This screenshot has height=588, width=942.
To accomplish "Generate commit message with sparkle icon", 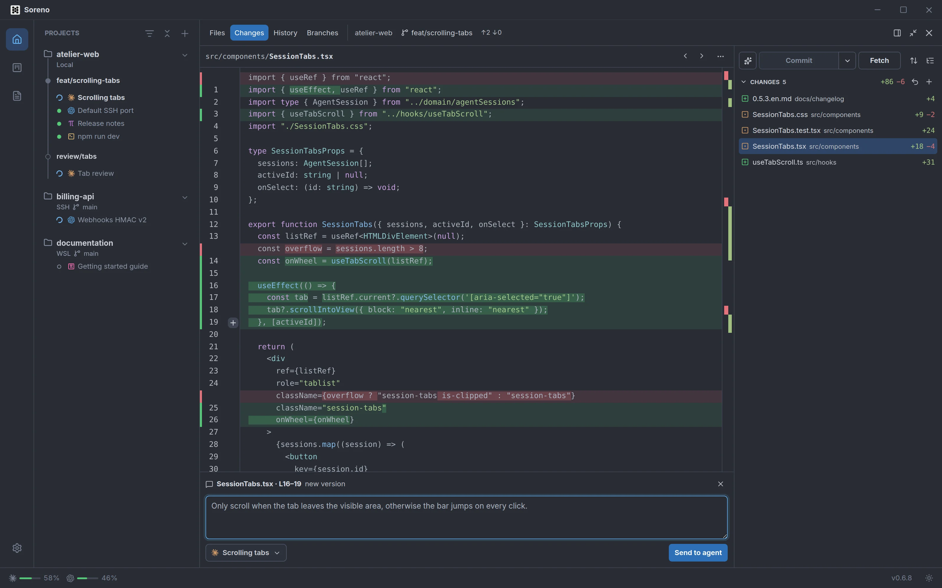I will pyautogui.click(x=748, y=61).
